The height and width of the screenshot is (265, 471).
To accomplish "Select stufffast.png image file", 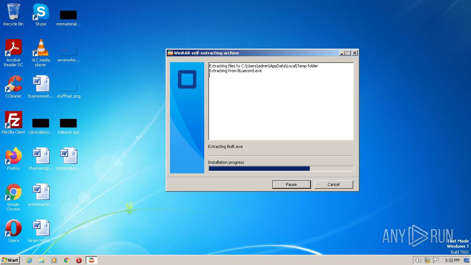I will [68, 90].
